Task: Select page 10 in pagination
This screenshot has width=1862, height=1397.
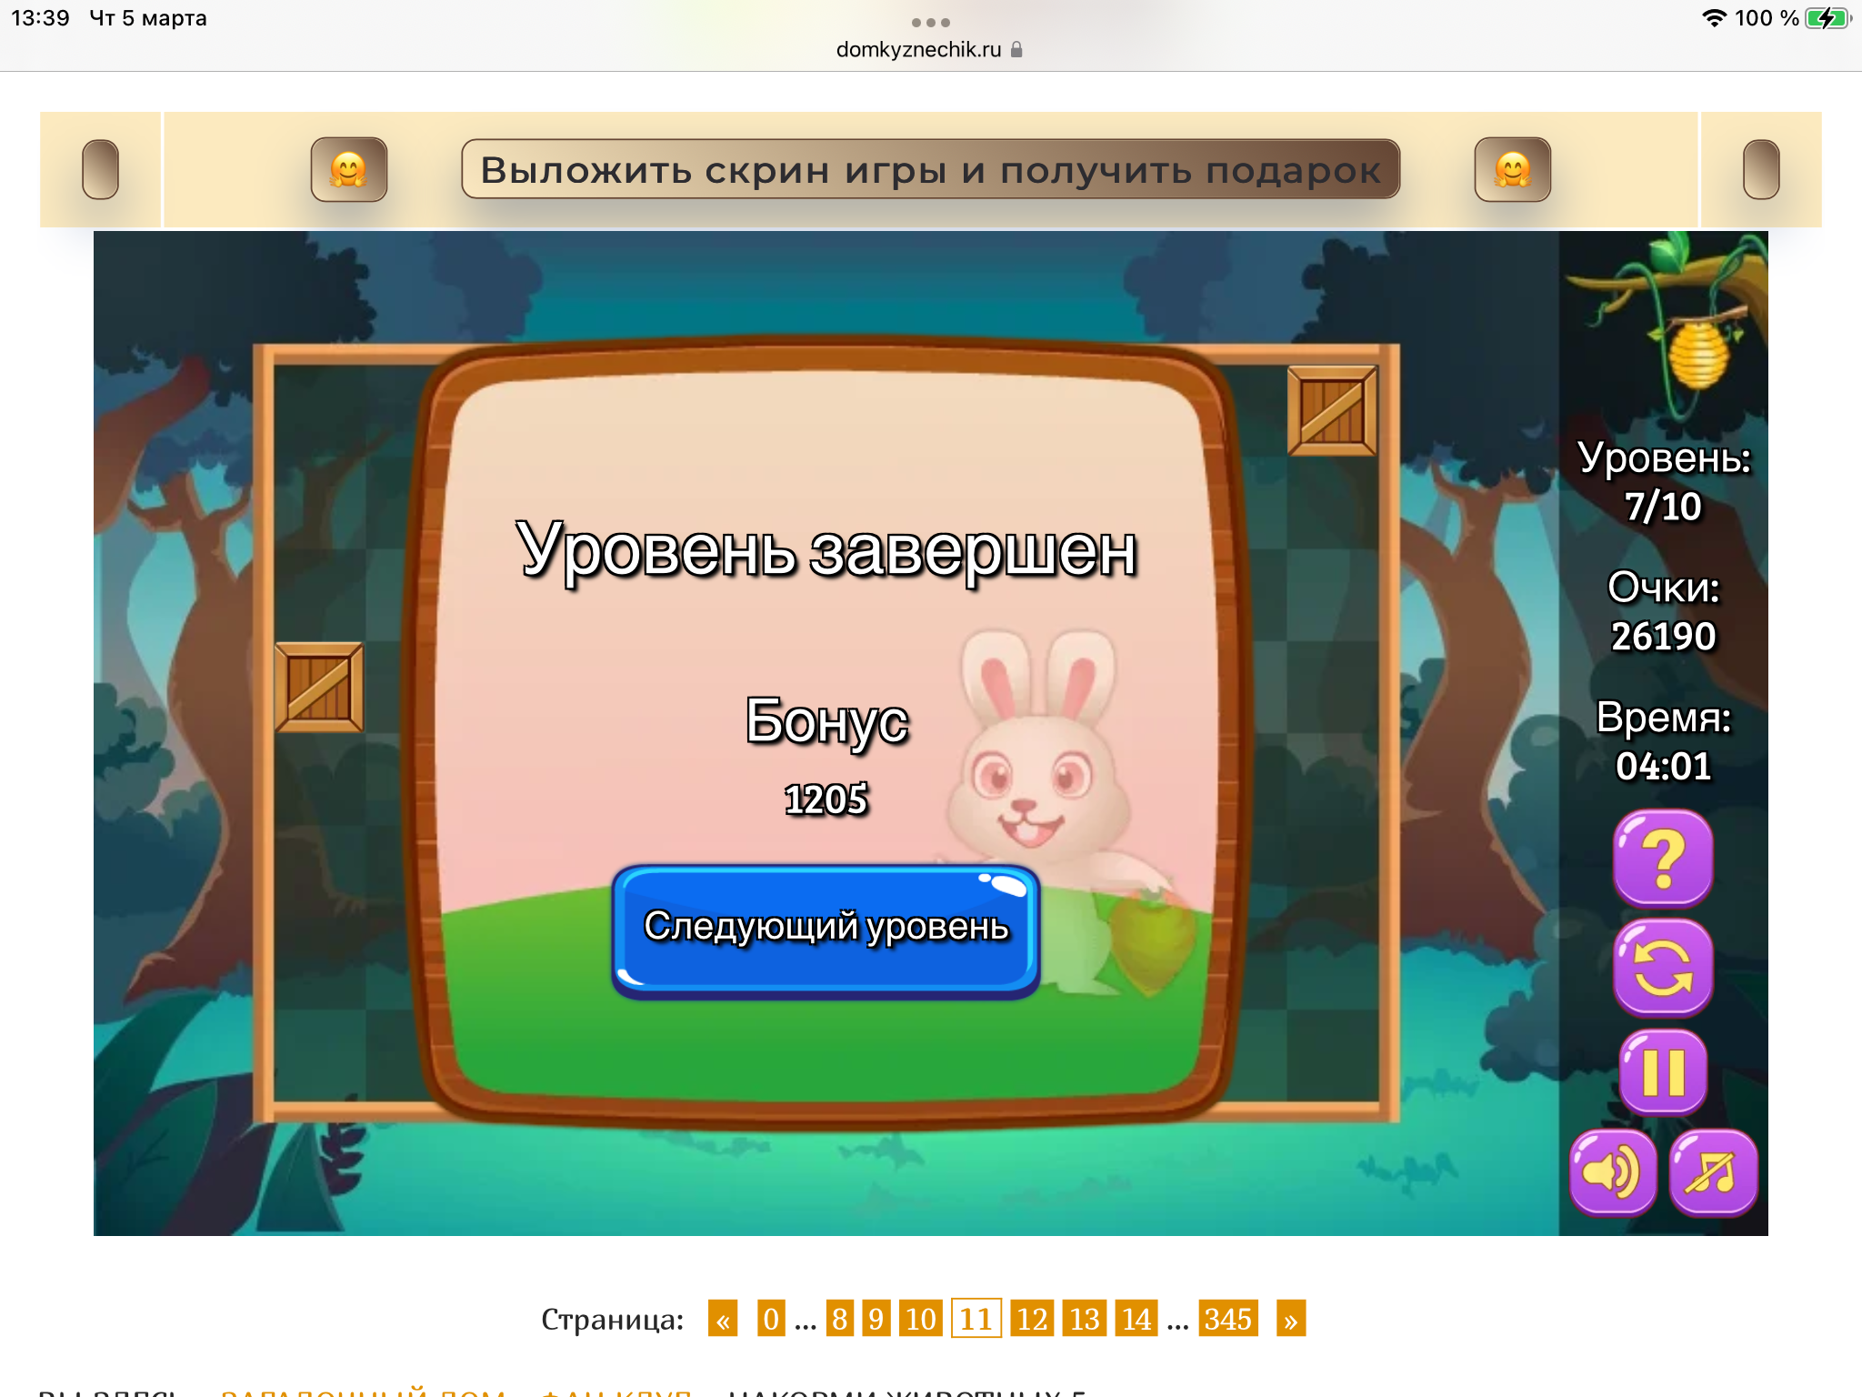Action: [920, 1319]
